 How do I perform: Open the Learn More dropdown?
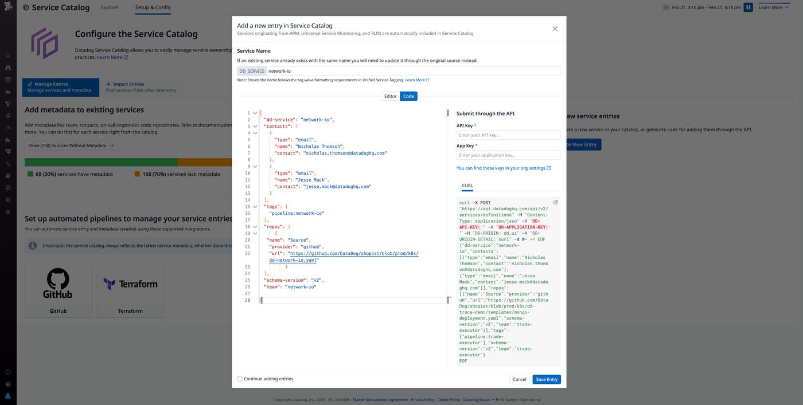click(773, 7)
